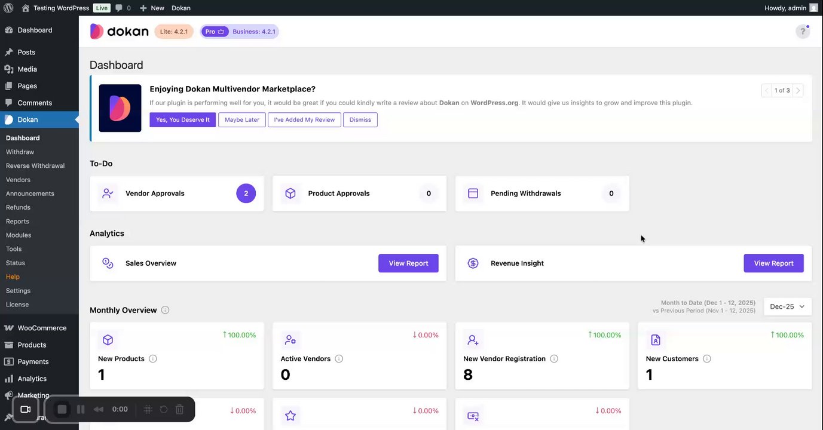
Task: View Report for Sales Overview
Action: coord(408,263)
